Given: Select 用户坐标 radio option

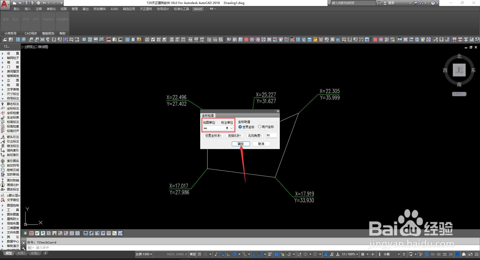Looking at the screenshot, I should point(266,127).
